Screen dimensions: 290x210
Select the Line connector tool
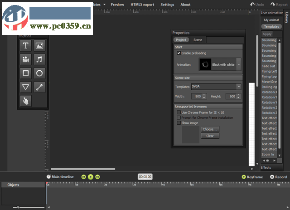pos(39,87)
